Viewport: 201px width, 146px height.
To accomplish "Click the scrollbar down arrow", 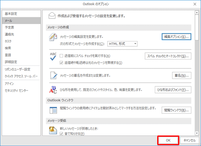I will point(197,133).
